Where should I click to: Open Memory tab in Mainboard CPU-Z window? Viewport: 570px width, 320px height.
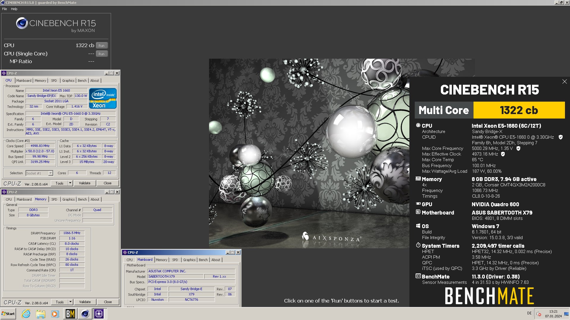(161, 260)
